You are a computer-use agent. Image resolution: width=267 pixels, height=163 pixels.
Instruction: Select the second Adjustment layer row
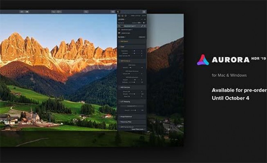(x=132, y=29)
